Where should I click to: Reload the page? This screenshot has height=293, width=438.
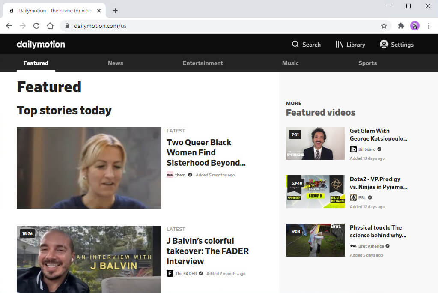pos(36,26)
